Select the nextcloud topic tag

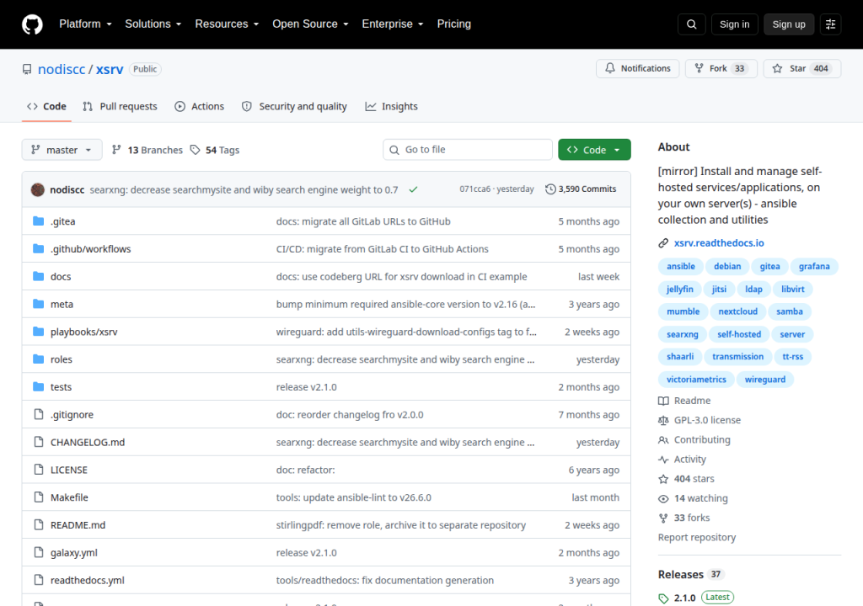[737, 311]
